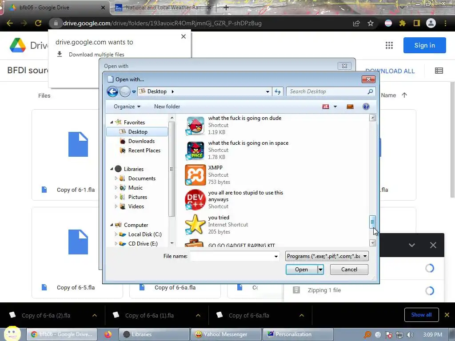Click the Open button split arrow
The height and width of the screenshot is (341, 455).
point(320,270)
